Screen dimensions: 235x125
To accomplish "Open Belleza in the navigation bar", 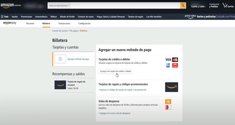I will [54, 17].
